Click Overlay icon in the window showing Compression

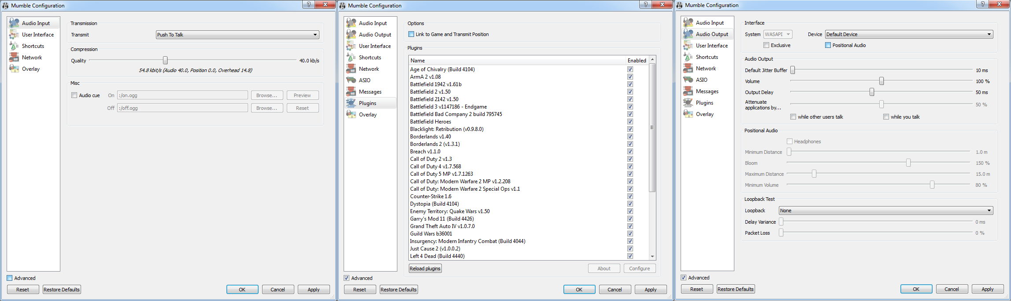[14, 69]
